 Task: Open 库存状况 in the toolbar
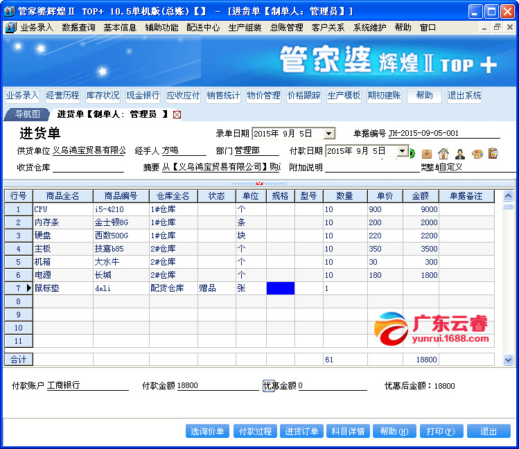[x=103, y=96]
